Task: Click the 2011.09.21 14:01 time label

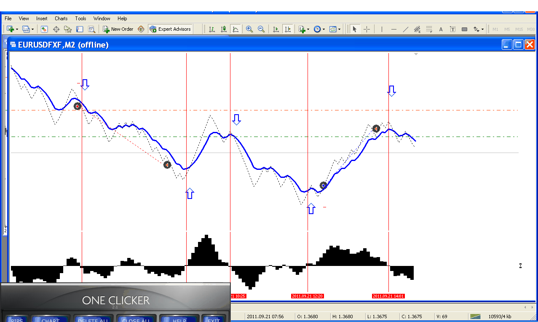Action: [388, 296]
